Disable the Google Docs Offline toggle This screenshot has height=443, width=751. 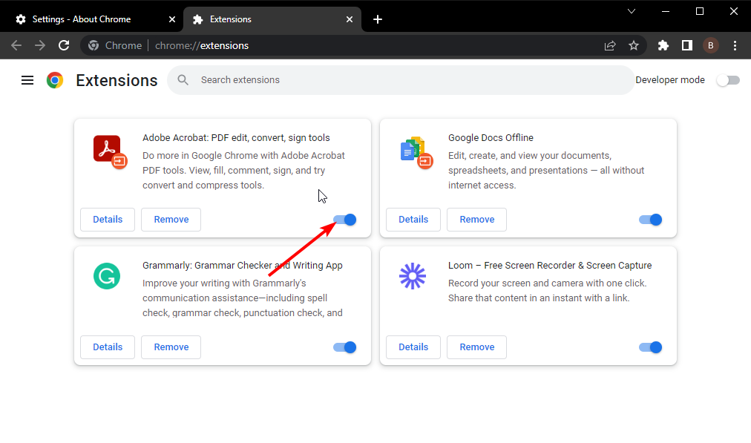pos(650,220)
